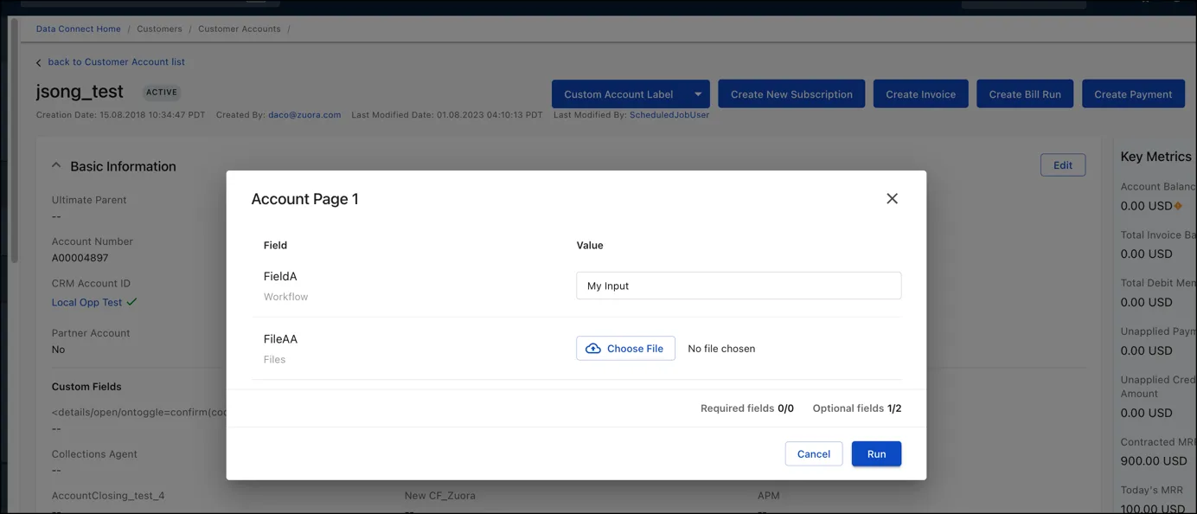Go to Data Connect Home breadcrumb

[x=79, y=29]
